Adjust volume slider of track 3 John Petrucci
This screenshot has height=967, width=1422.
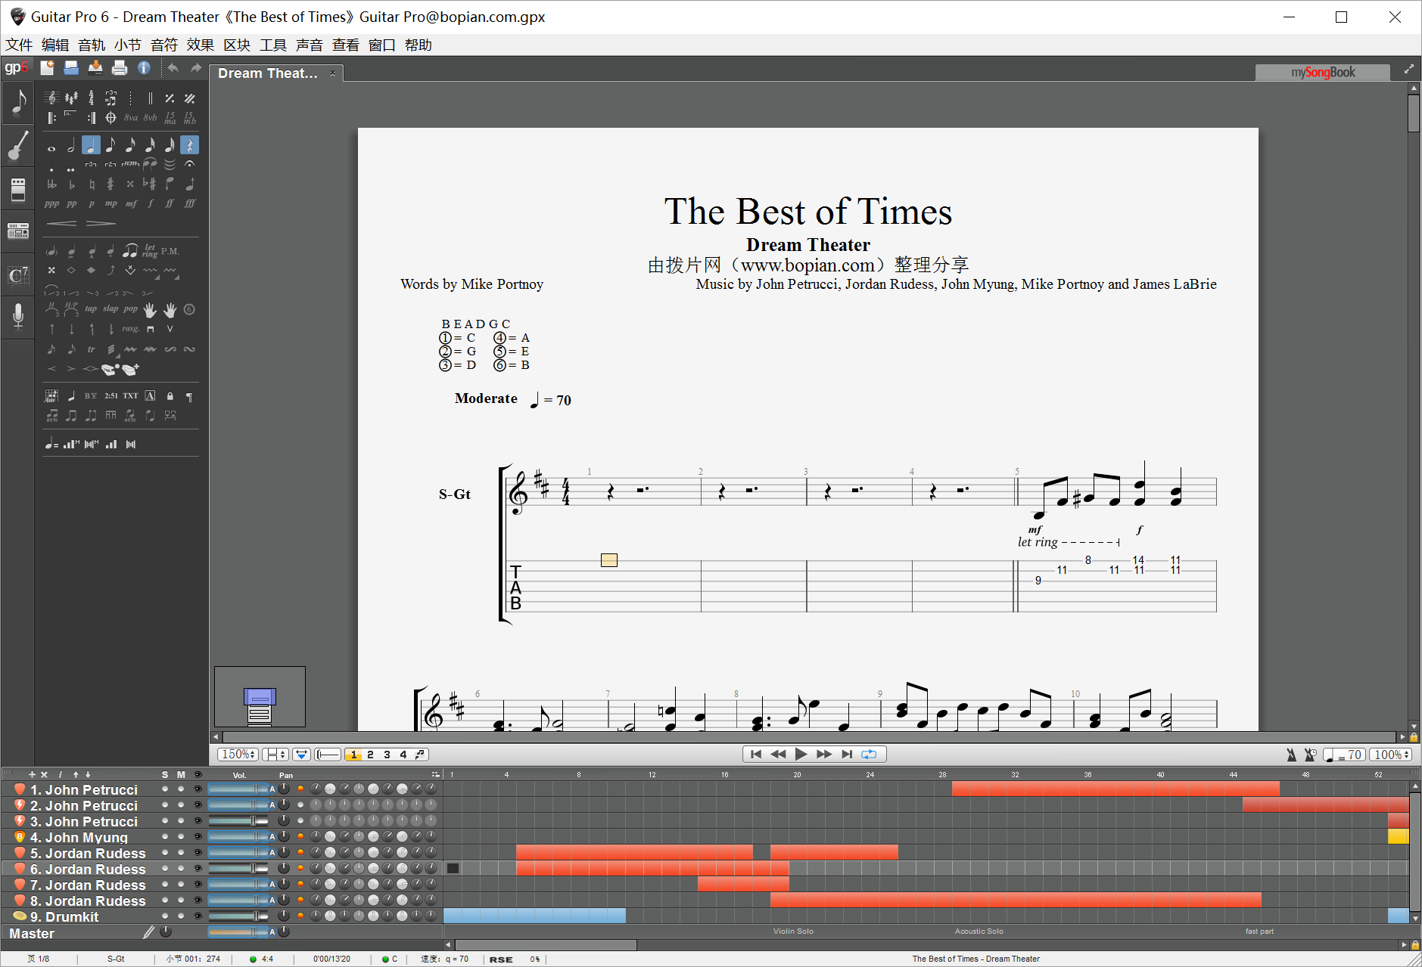point(238,821)
